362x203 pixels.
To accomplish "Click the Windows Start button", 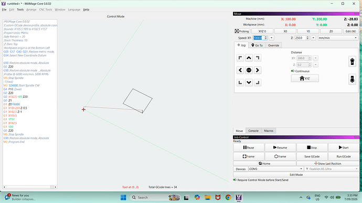I will coord(123,197).
